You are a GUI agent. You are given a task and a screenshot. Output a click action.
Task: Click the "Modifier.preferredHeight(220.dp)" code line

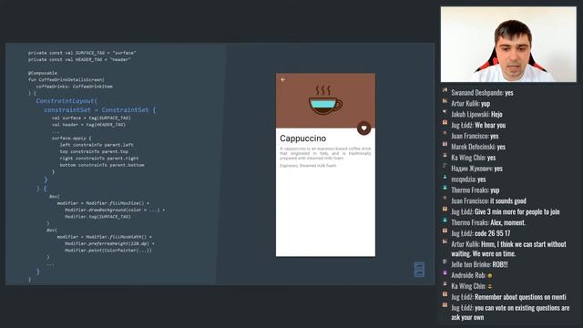coord(109,243)
